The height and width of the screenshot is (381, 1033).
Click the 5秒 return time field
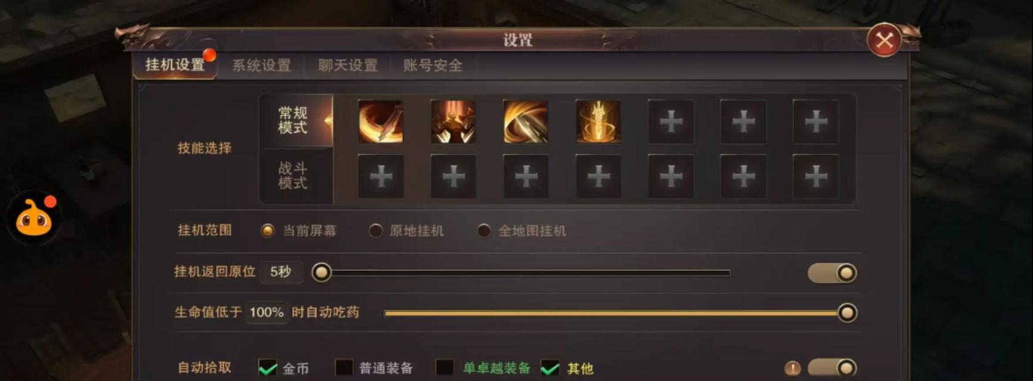pos(281,272)
